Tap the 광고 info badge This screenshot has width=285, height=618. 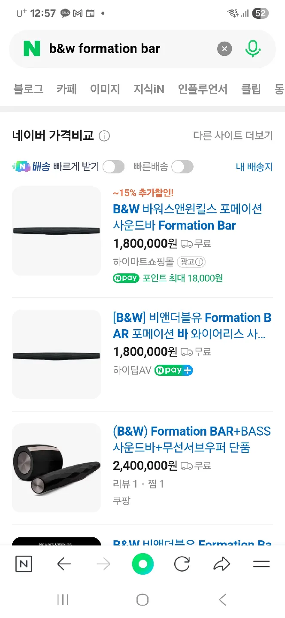coord(191,261)
